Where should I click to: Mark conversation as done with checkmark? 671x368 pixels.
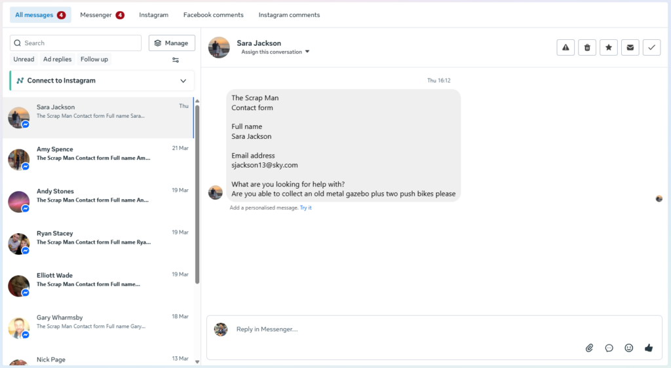pos(651,47)
